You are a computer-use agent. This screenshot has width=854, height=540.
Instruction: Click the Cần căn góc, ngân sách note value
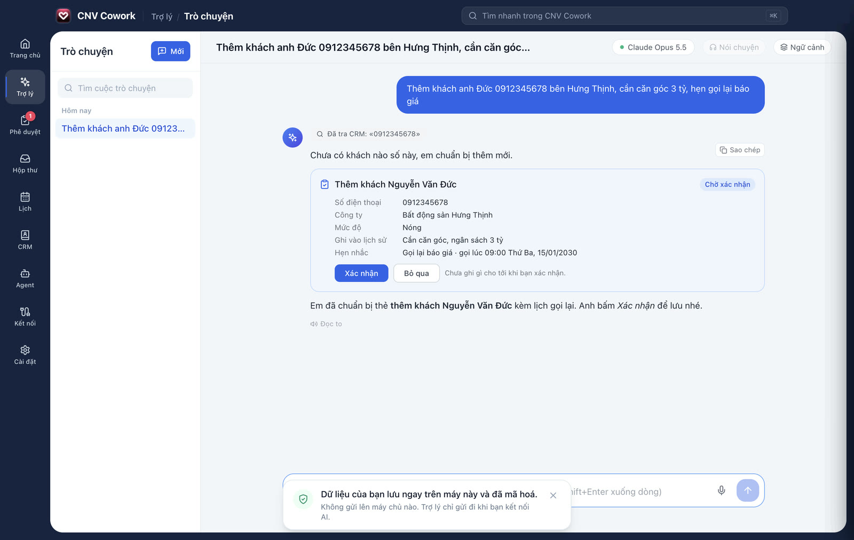click(x=453, y=240)
